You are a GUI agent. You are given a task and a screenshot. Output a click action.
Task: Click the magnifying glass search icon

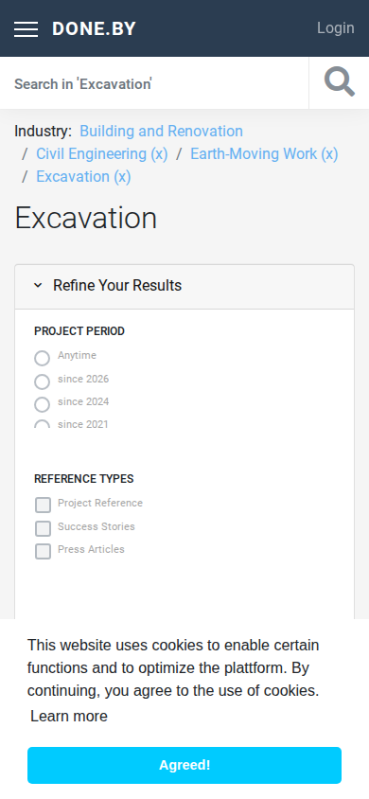coord(340,82)
